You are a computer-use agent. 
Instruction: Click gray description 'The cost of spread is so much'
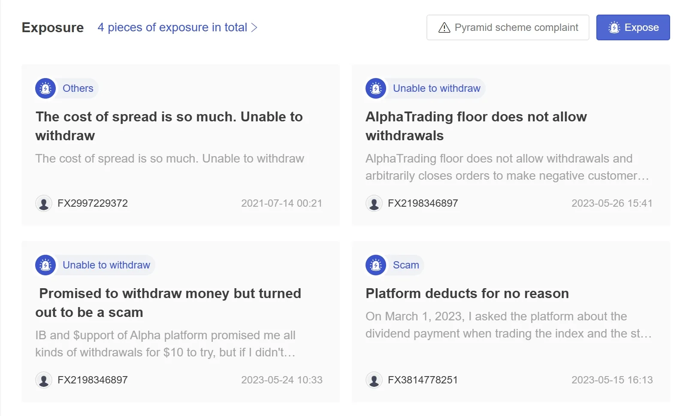tap(170, 159)
